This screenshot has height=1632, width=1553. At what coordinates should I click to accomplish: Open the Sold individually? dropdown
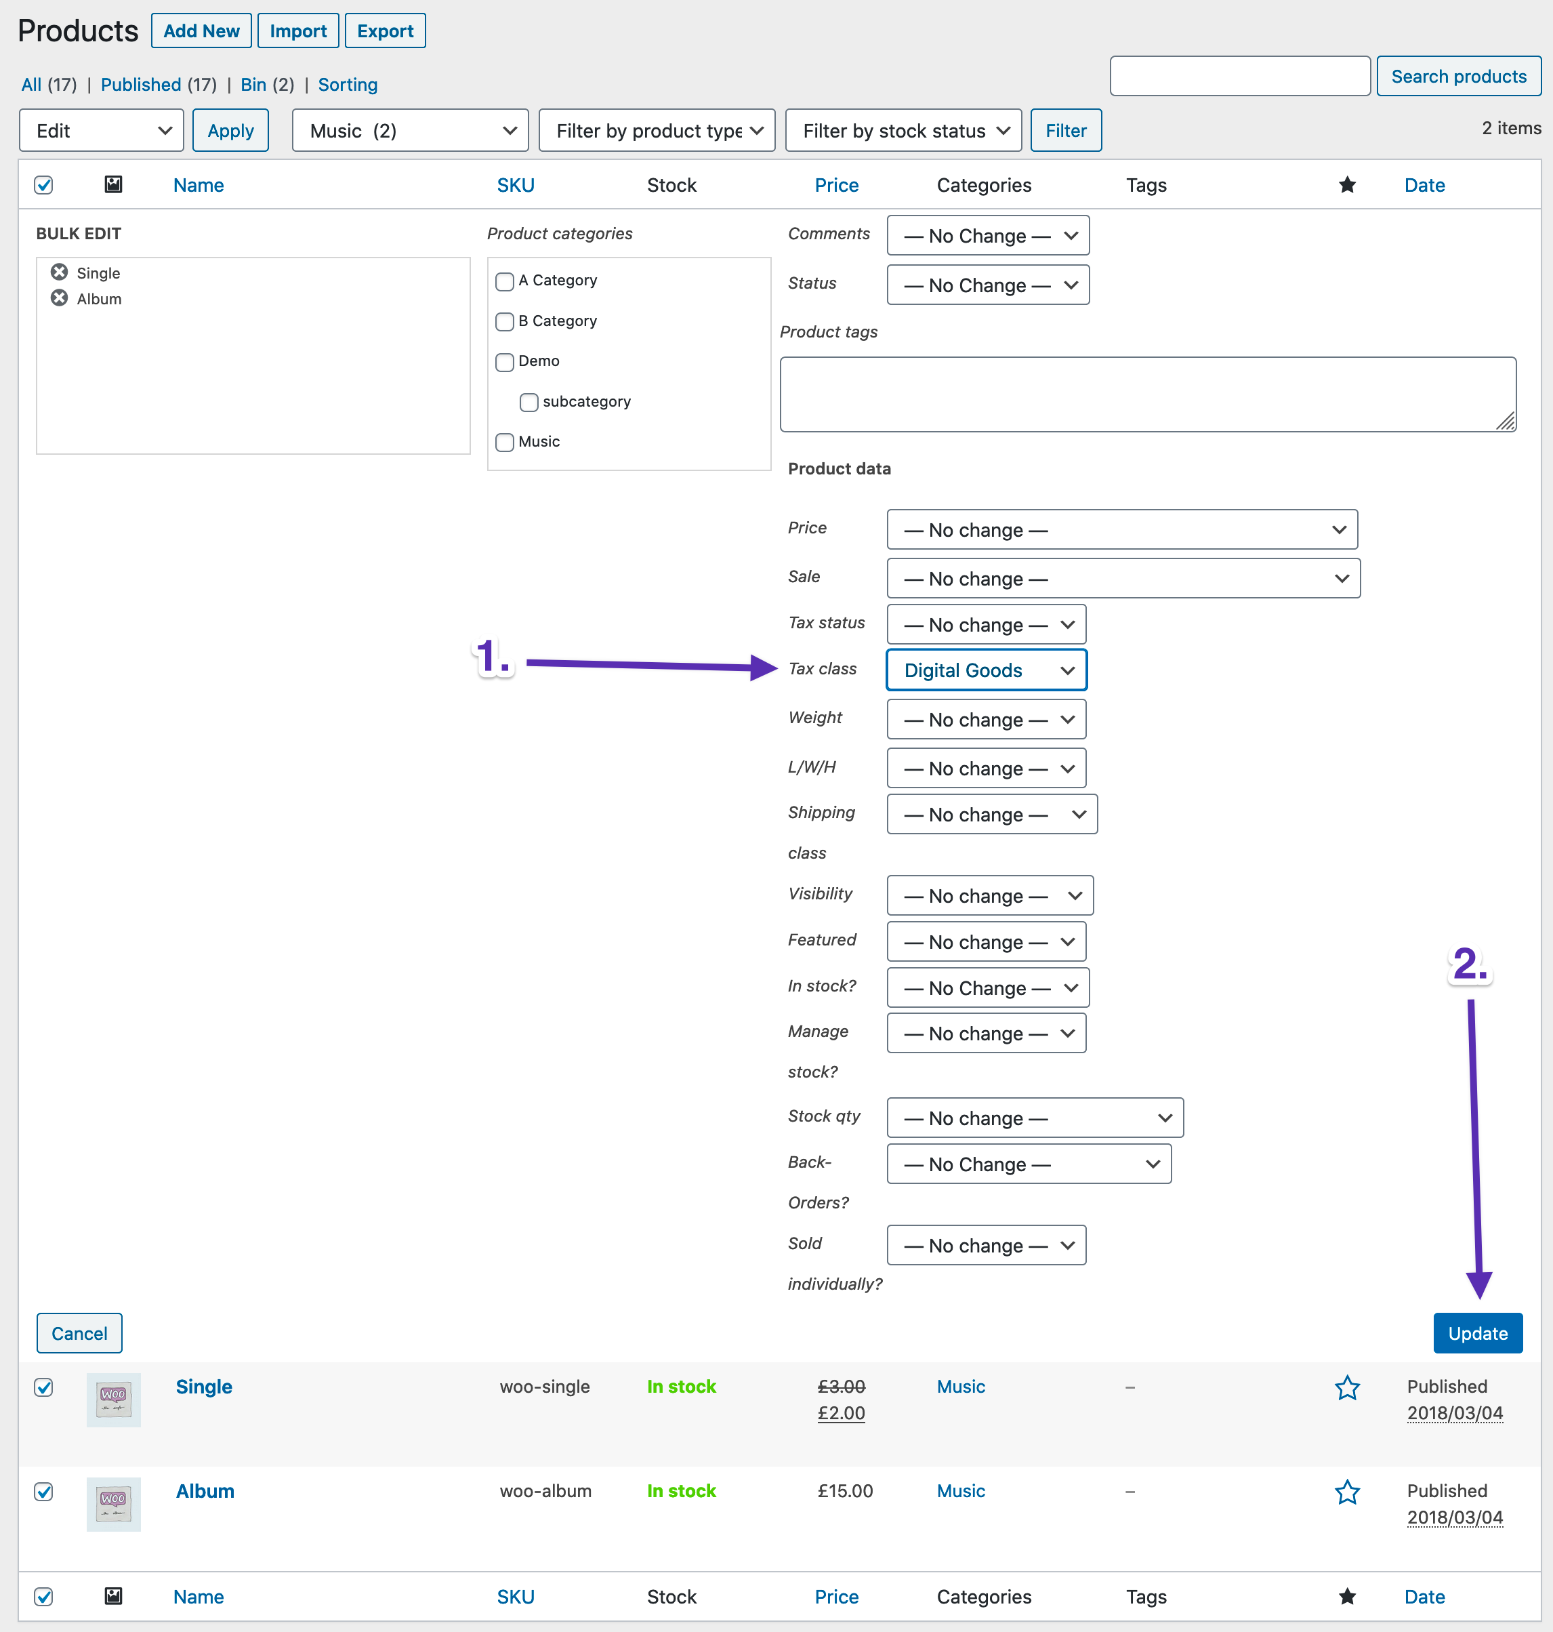(x=986, y=1245)
